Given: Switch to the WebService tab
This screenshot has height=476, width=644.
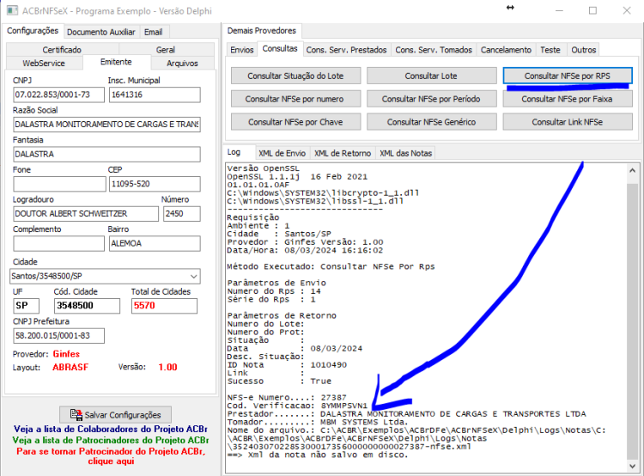Looking at the screenshot, I should point(44,64).
